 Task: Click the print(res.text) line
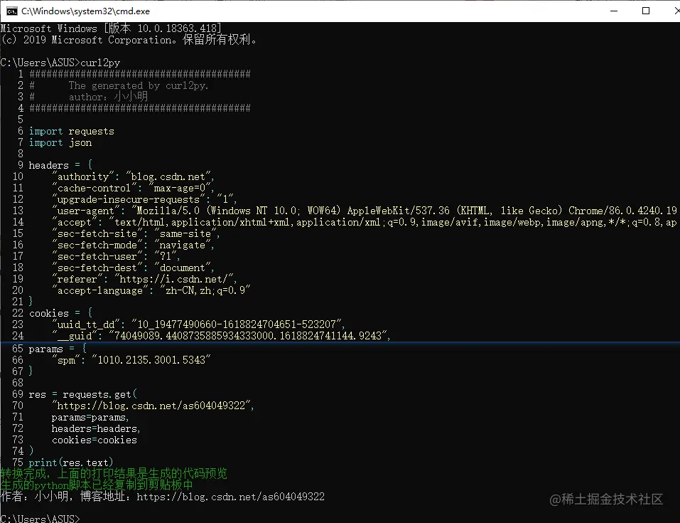(x=71, y=463)
